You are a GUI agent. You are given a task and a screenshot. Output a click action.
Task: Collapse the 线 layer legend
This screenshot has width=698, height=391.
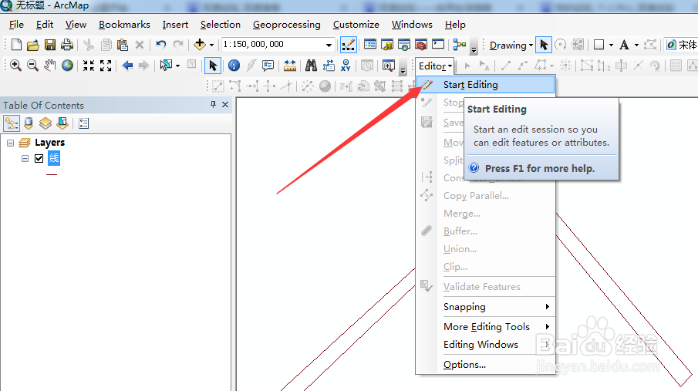(25, 159)
